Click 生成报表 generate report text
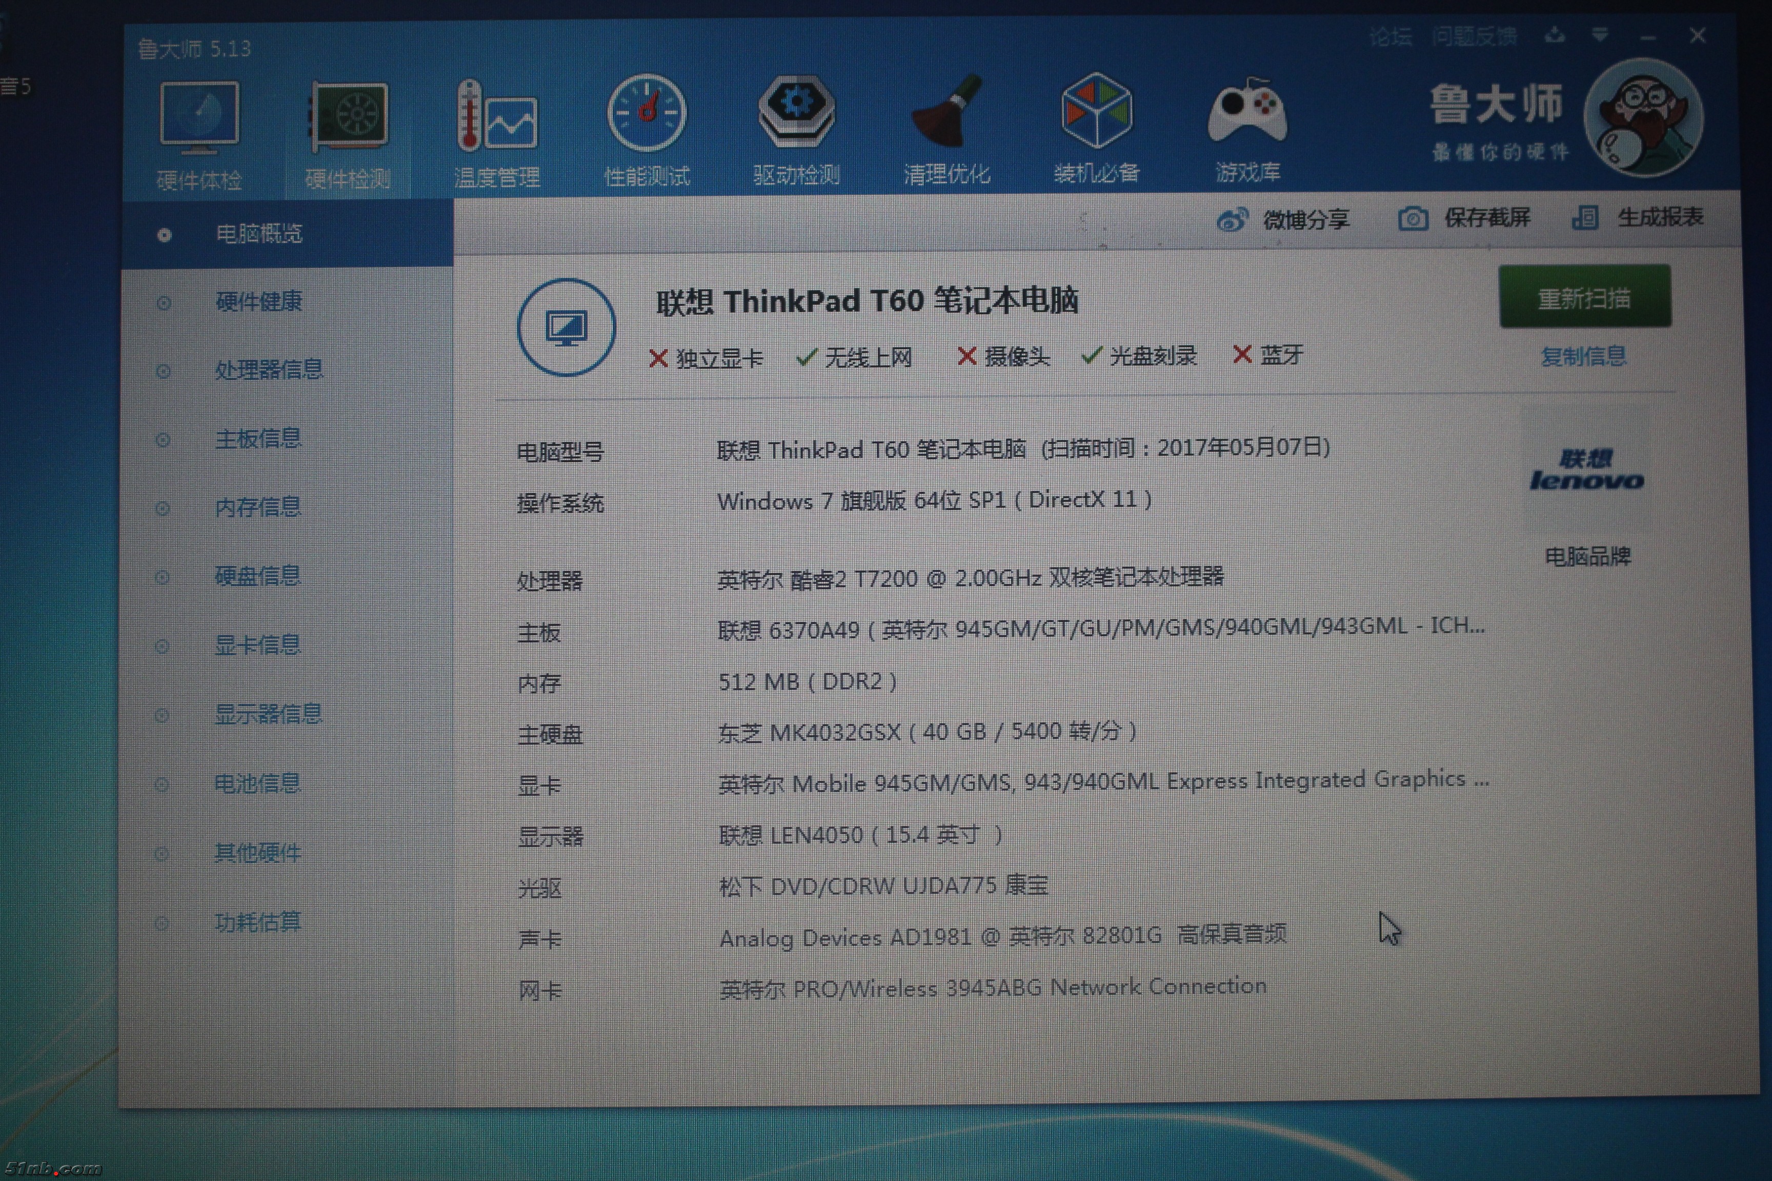Viewport: 1772px width, 1181px height. coord(1661,217)
